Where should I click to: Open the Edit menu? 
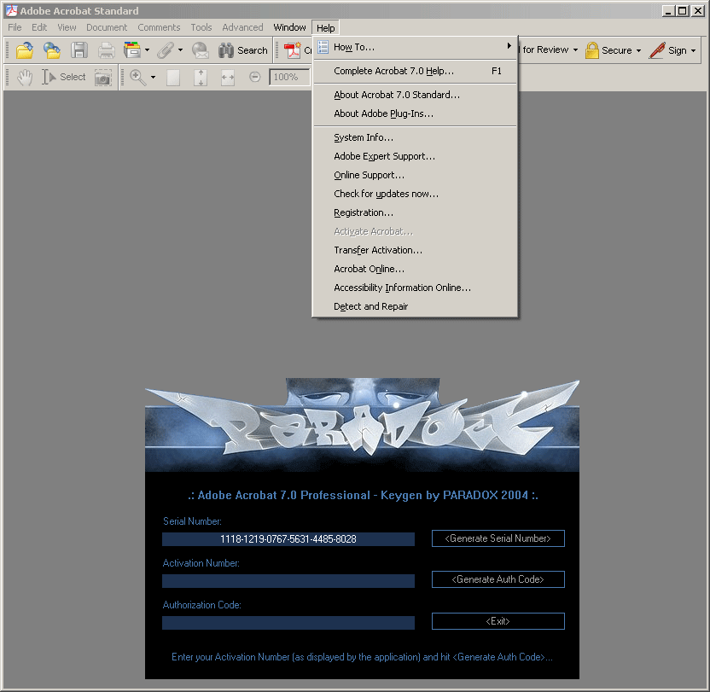click(x=39, y=27)
